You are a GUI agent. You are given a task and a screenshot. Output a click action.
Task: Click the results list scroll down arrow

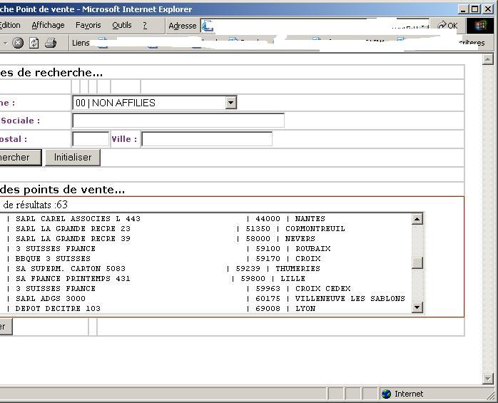click(417, 307)
